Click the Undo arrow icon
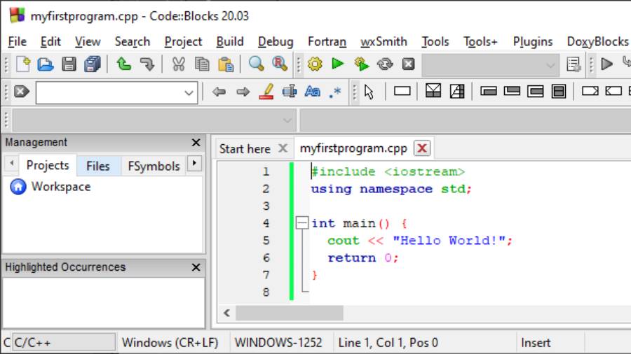 click(x=124, y=65)
